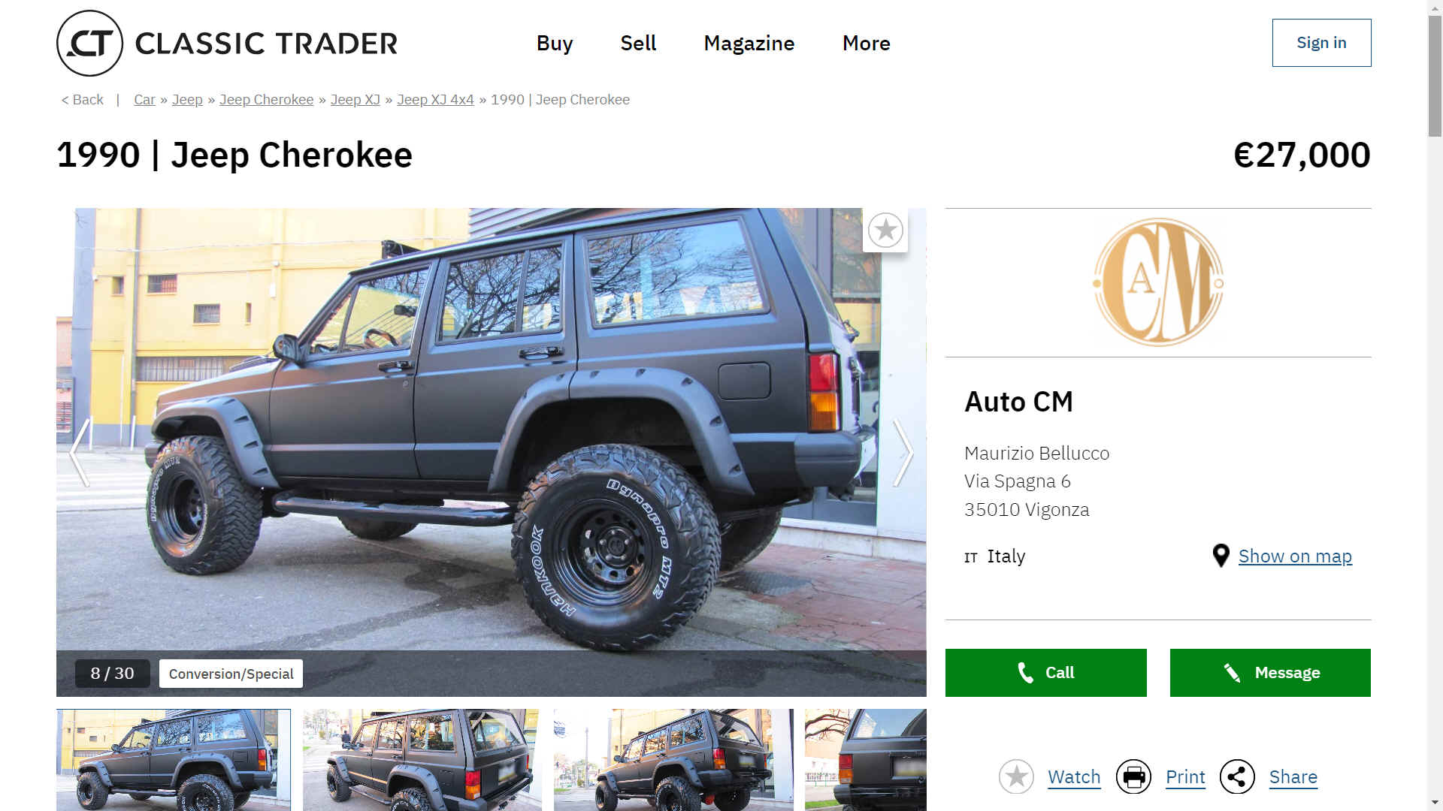1443x811 pixels.
Task: Click the Share icon
Action: pyautogui.click(x=1237, y=776)
